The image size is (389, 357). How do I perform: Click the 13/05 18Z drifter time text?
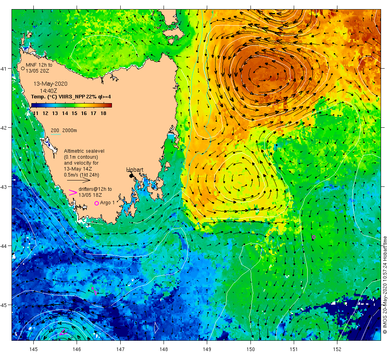coord(90,195)
